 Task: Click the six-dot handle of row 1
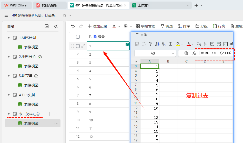click(x=73, y=46)
